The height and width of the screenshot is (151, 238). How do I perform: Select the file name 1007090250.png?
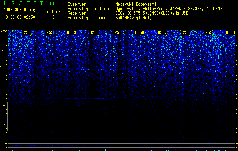19,10
